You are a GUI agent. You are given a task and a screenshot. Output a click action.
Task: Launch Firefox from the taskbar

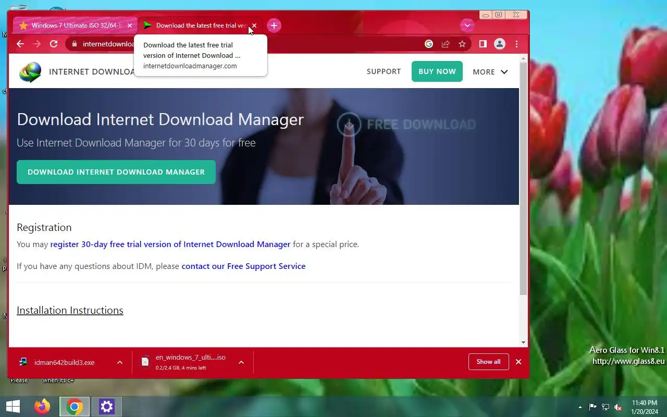tap(42, 407)
